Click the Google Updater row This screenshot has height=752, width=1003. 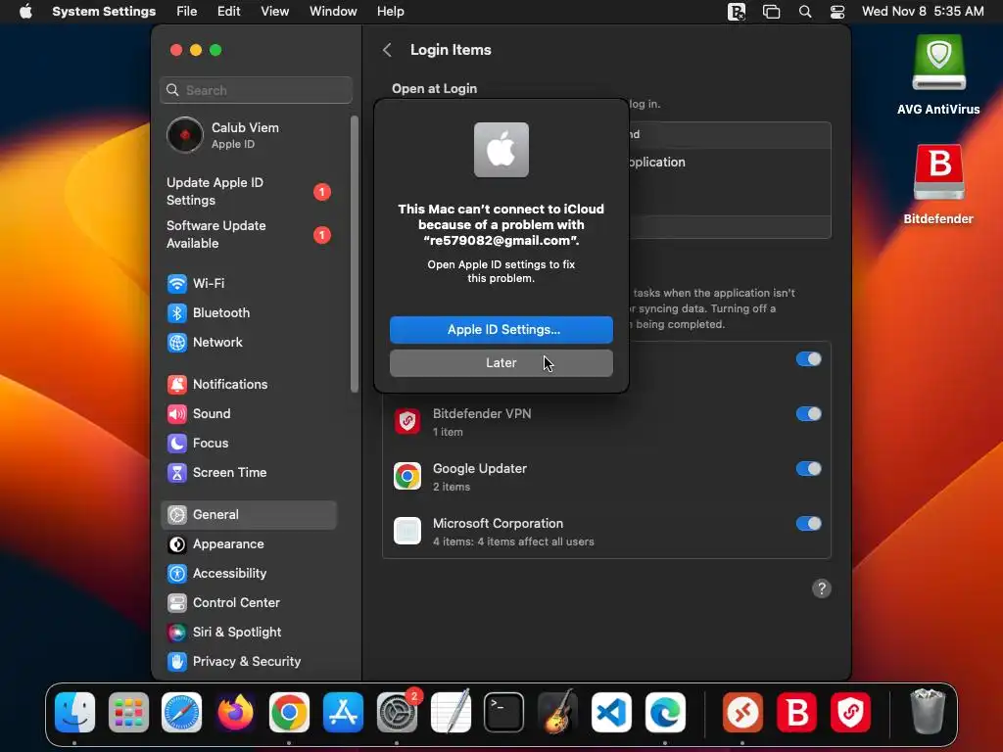tap(606, 477)
